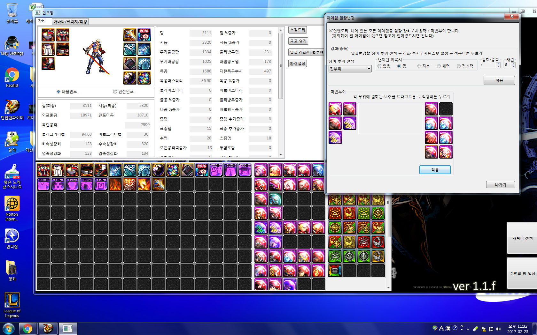This screenshot has height=335, width=537.
Task: Click the 캐릭터 선택 button
Action: (x=522, y=238)
